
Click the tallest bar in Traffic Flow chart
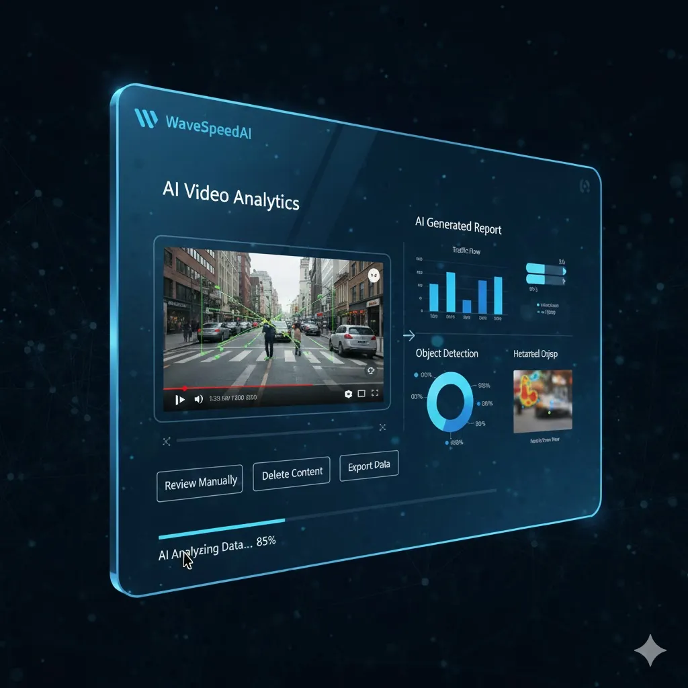click(x=450, y=292)
